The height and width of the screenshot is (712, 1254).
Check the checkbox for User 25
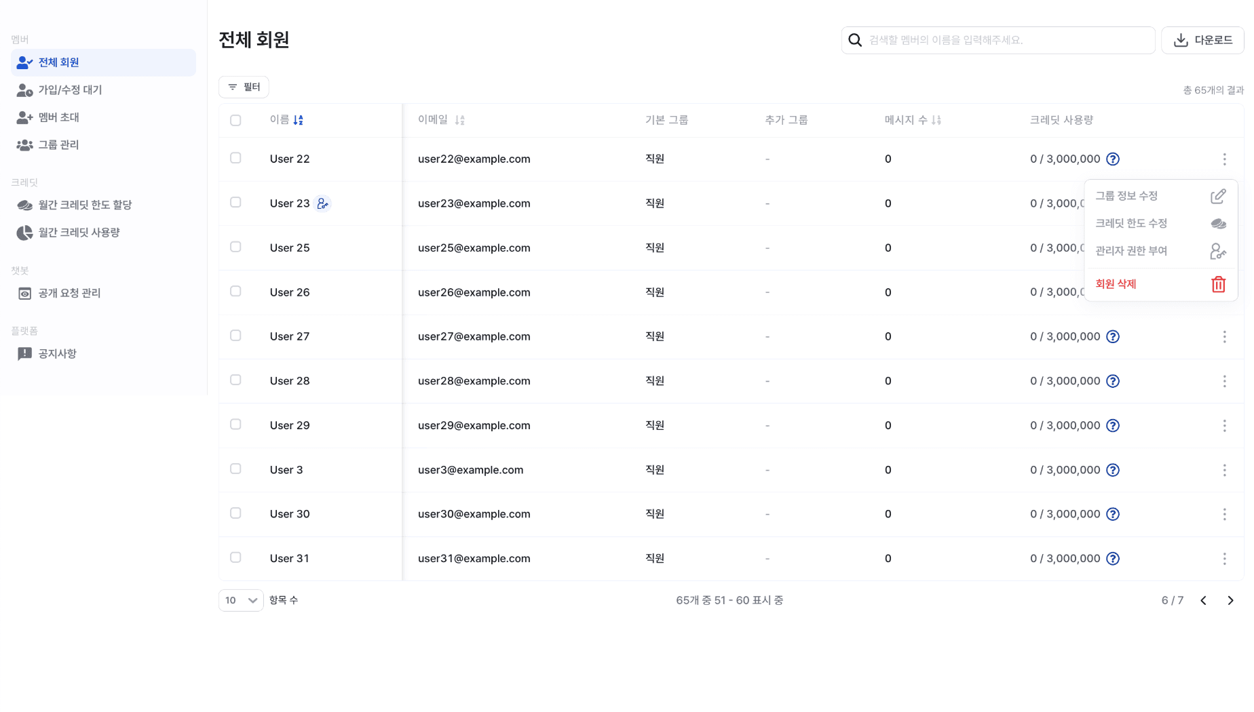(235, 247)
